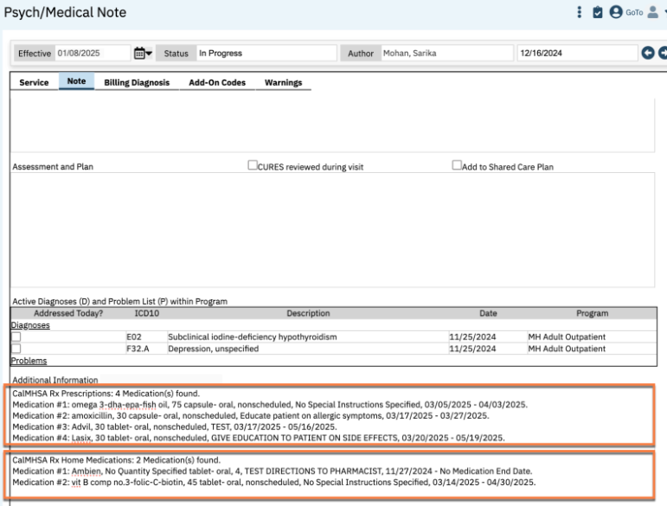The image size is (667, 506).
Task: Switch to the Warnings tab
Action: coord(283,82)
